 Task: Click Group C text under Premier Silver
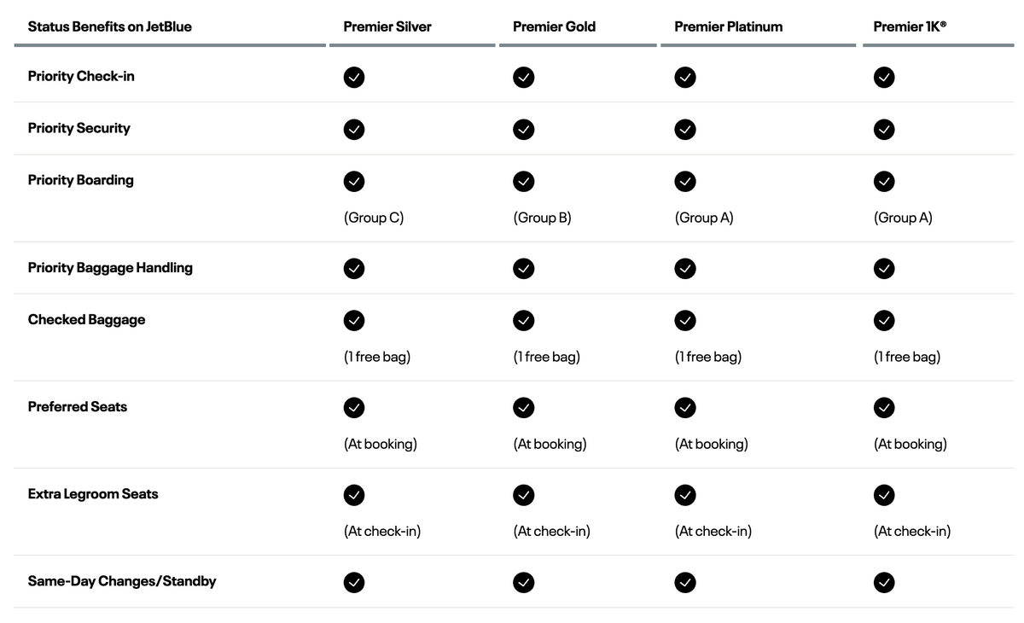coord(374,218)
